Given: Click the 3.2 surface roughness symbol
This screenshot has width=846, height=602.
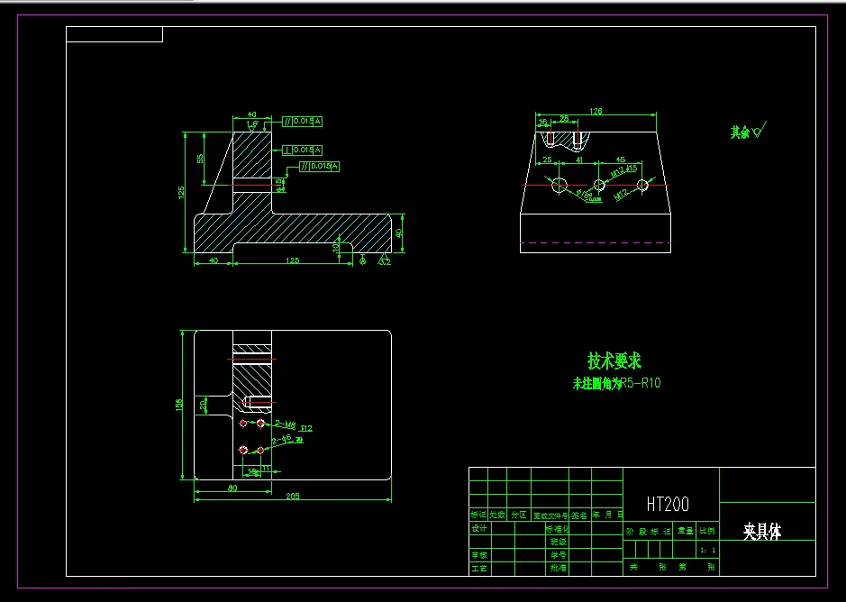Looking at the screenshot, I should point(384,260).
